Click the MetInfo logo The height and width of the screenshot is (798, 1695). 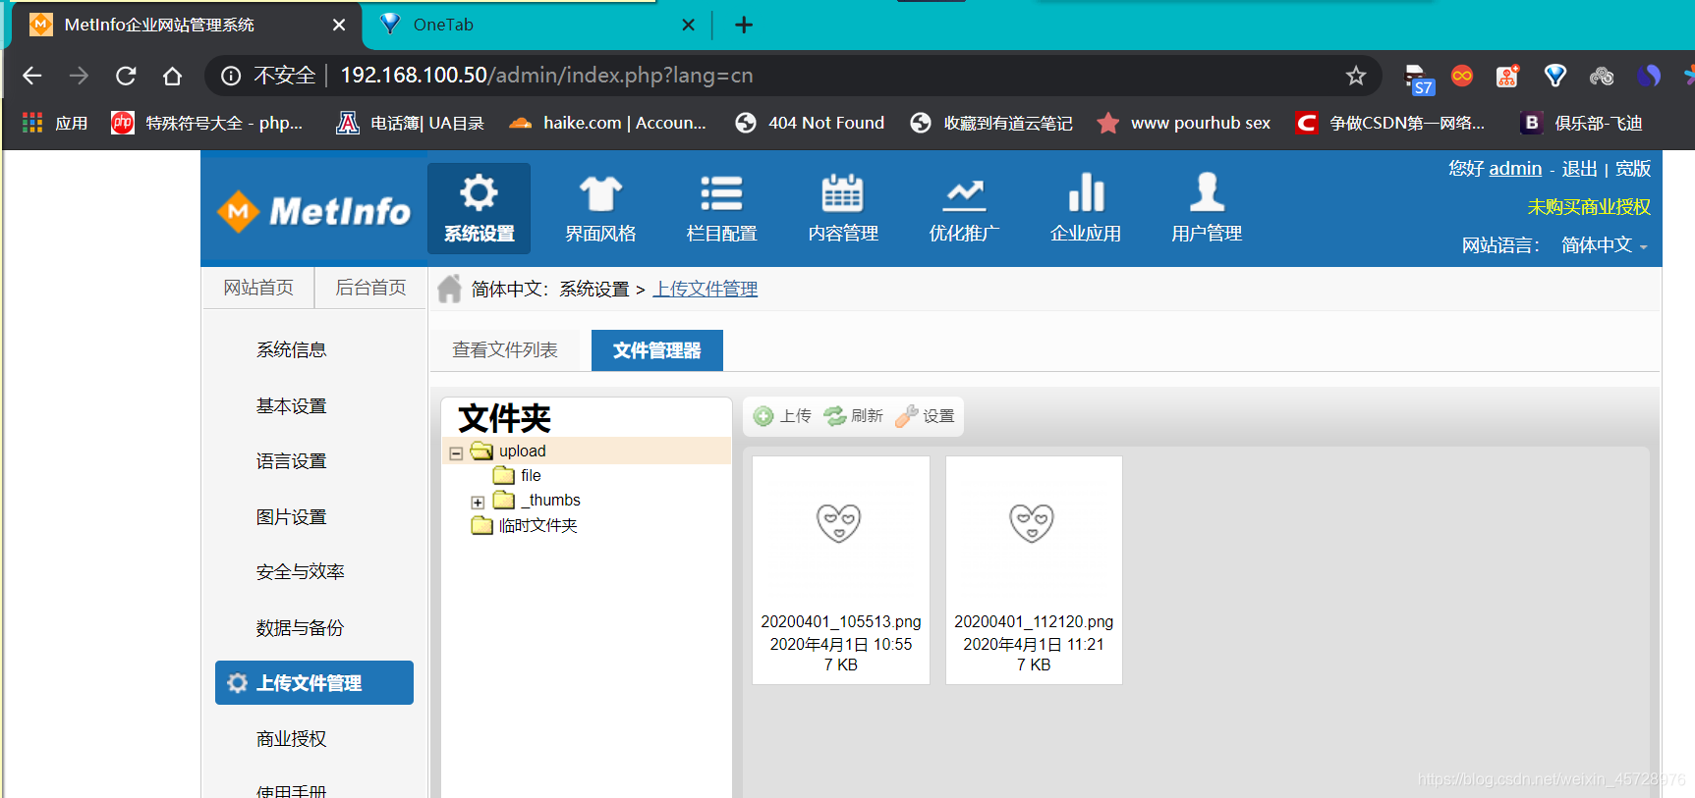(x=313, y=210)
